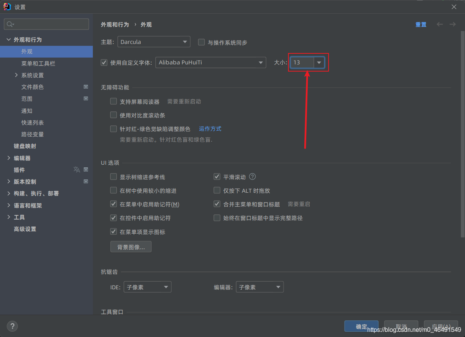465x337 pixels.
Task: Open 键盘映射 settings page
Action: [46, 146]
